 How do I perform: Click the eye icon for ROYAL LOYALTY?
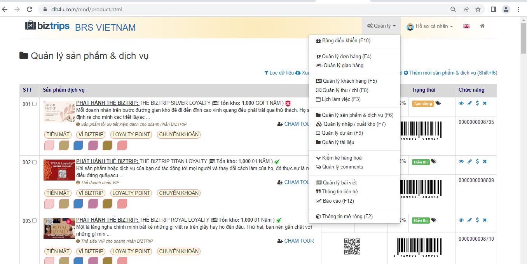[461, 220]
